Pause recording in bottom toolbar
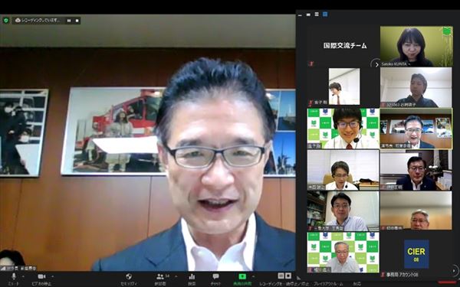Viewport: 460px width, 287px height. pyautogui.click(x=281, y=276)
